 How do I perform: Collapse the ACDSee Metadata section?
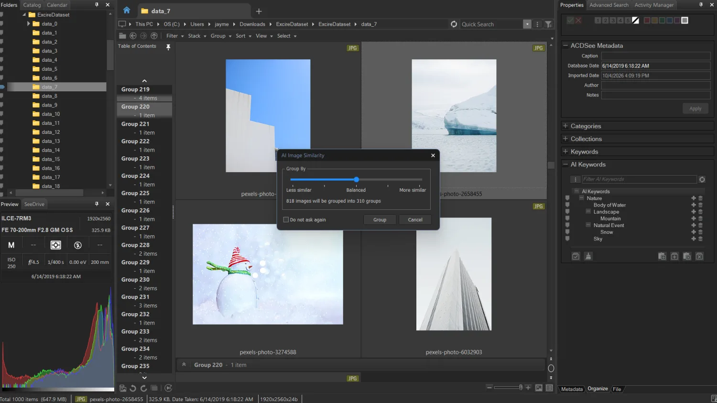[x=565, y=46]
